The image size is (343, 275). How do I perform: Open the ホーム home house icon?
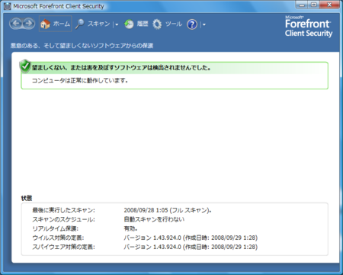point(45,24)
